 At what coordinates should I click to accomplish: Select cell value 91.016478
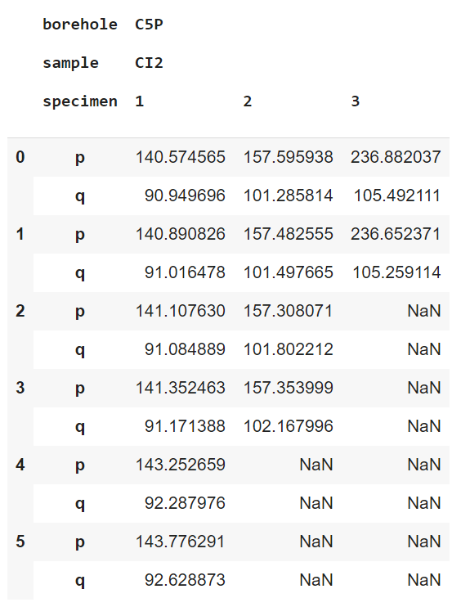point(185,272)
